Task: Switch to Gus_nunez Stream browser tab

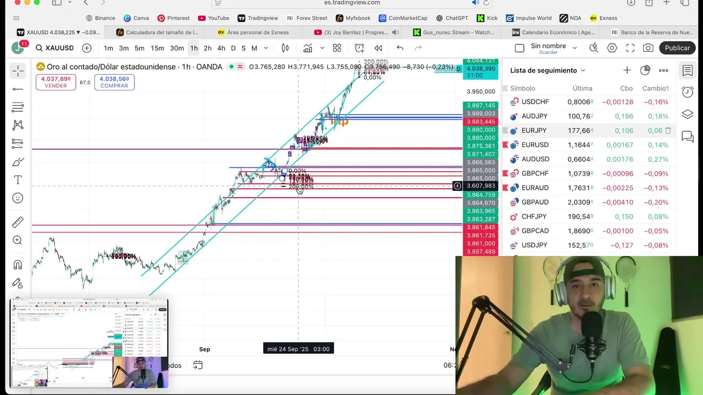Action: click(x=454, y=32)
